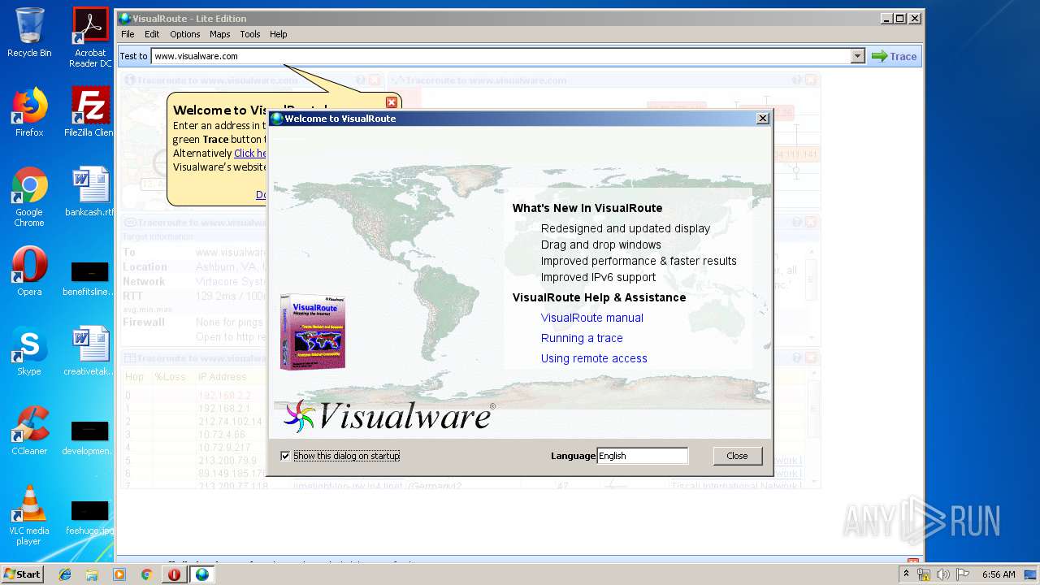This screenshot has width=1040, height=585.
Task: Click the green Trace button
Action: coord(894,56)
